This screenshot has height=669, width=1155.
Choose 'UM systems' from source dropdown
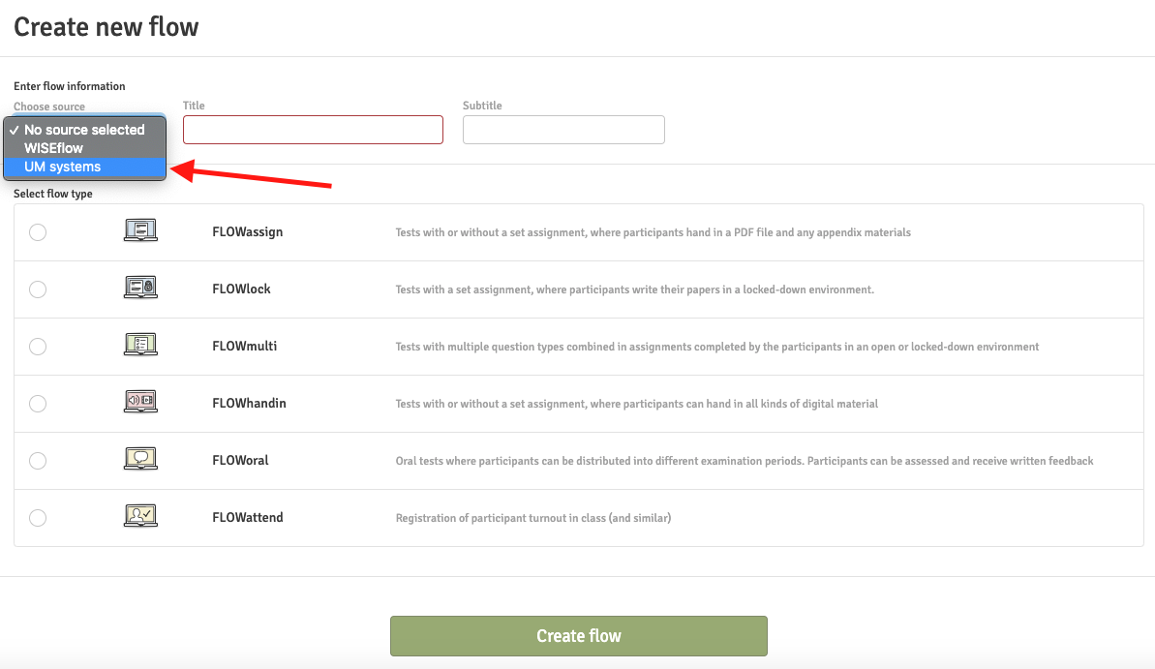pos(63,167)
